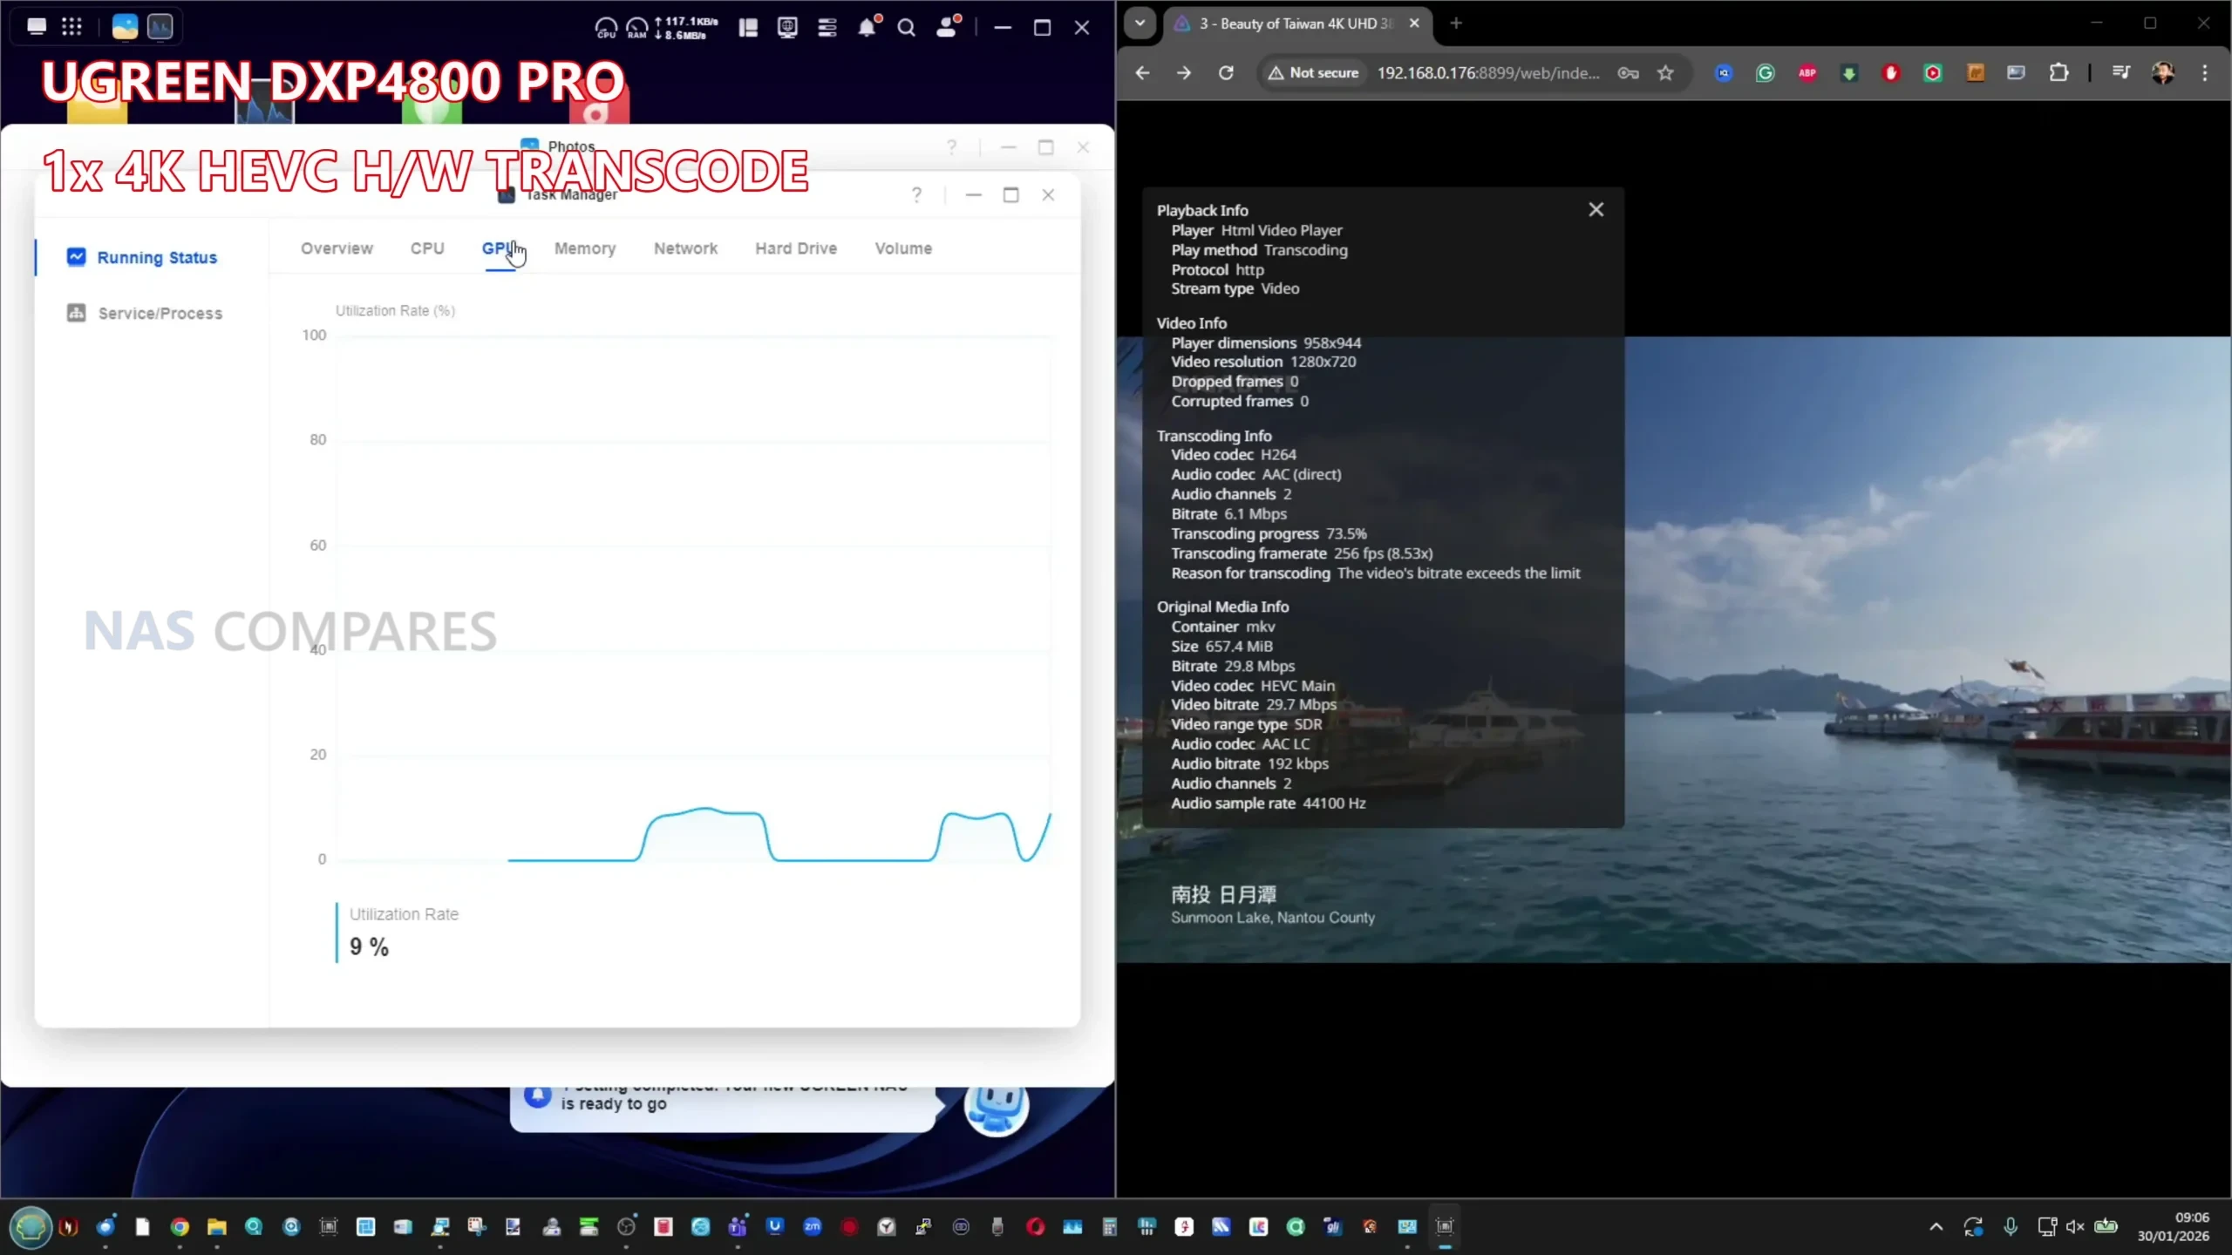
Task: Open Chrome's media control icon
Action: (x=2121, y=73)
